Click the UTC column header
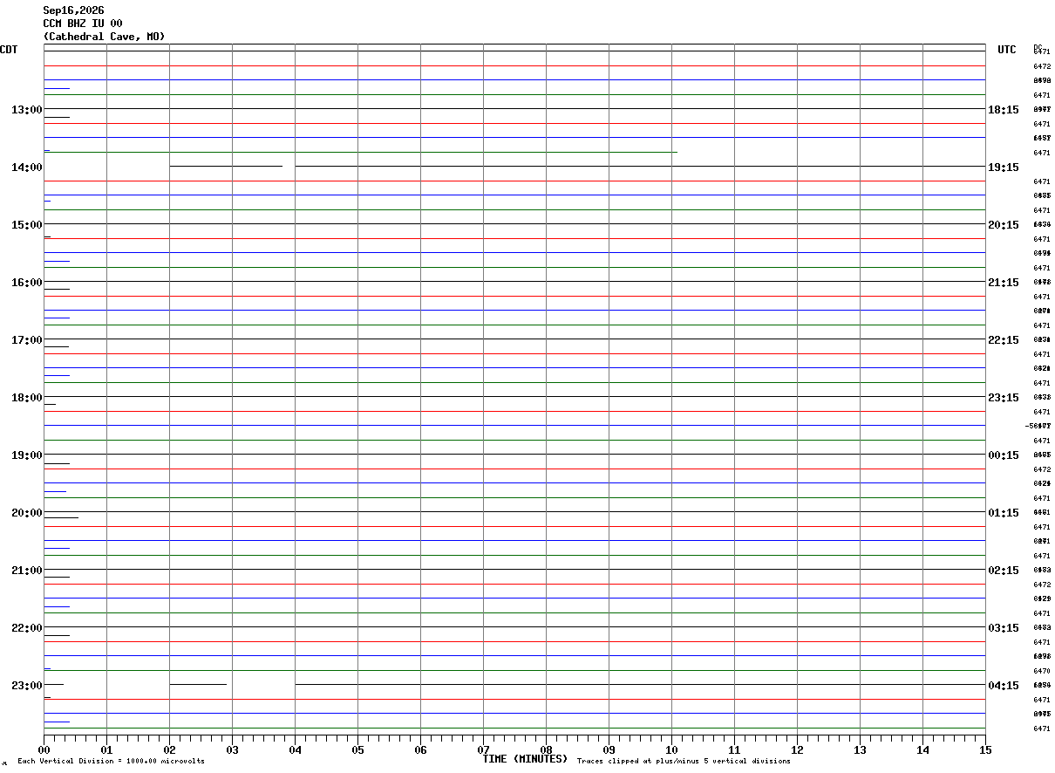This screenshot has width=1055, height=773. 1007,50
